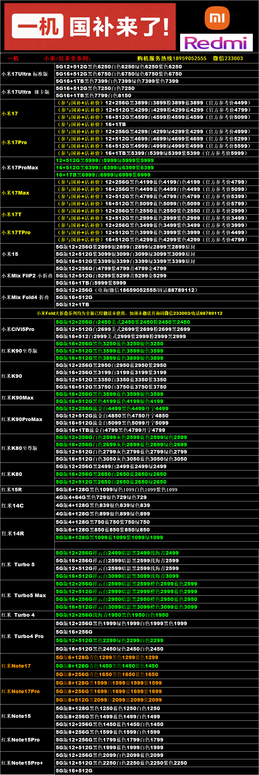This screenshot has height=775, width=259.
Task: Select the 小米15 row 5G版16+512G紫3399银3399
Action: coord(156,262)
